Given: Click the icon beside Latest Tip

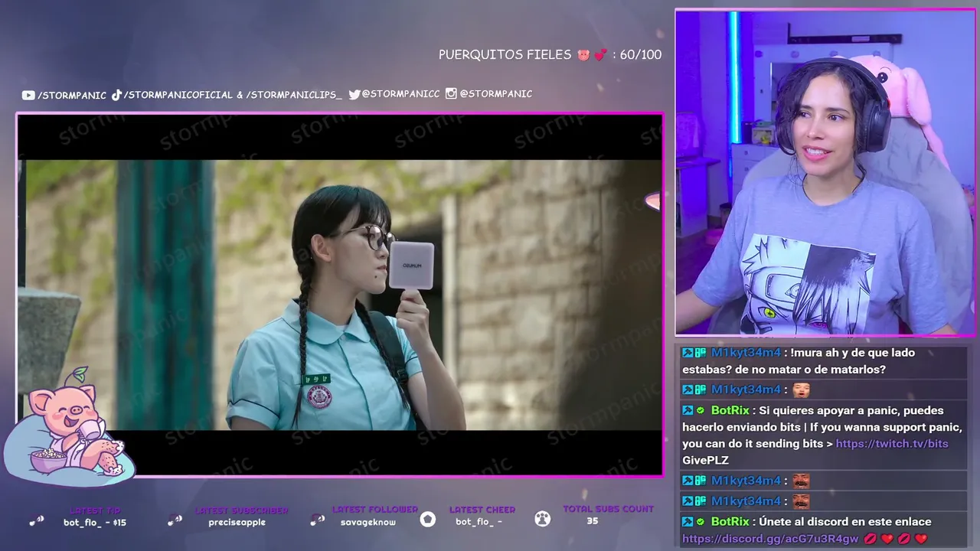Looking at the screenshot, I should tap(37, 520).
